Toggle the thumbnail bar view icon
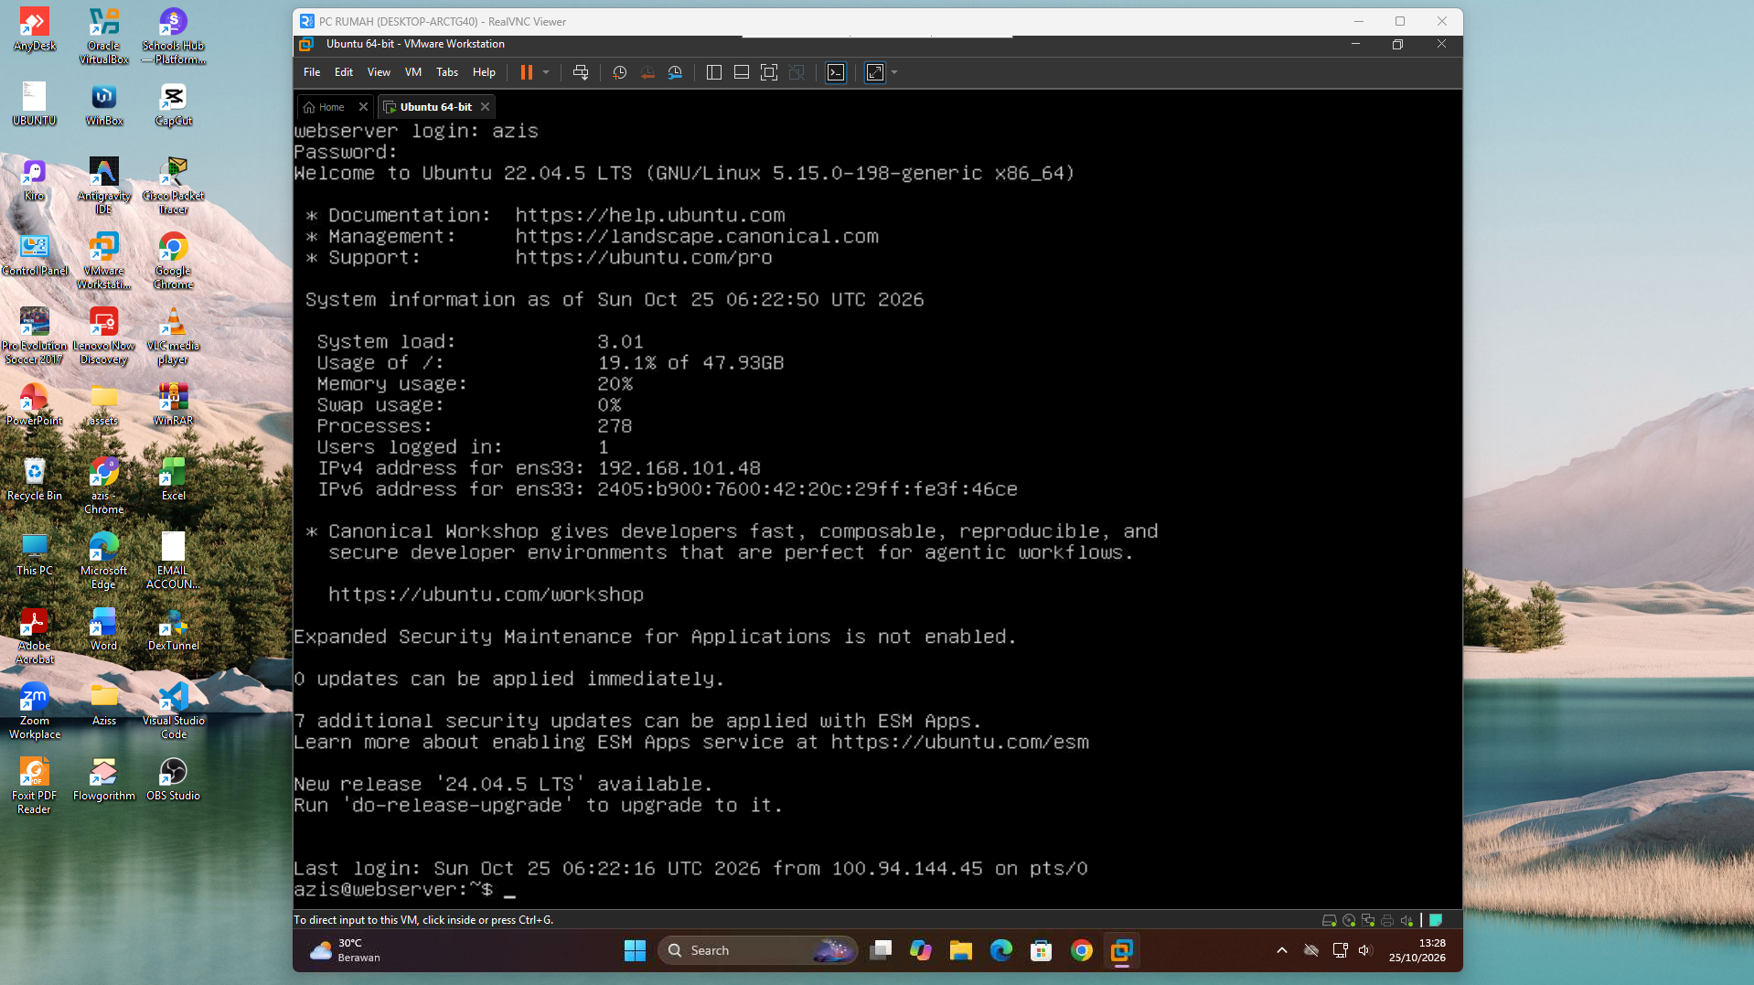 click(x=742, y=72)
